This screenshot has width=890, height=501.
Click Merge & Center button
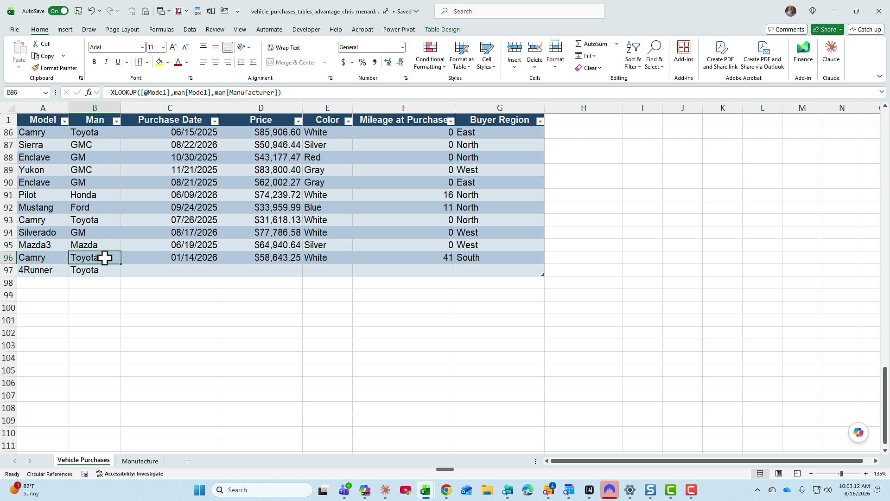click(291, 62)
